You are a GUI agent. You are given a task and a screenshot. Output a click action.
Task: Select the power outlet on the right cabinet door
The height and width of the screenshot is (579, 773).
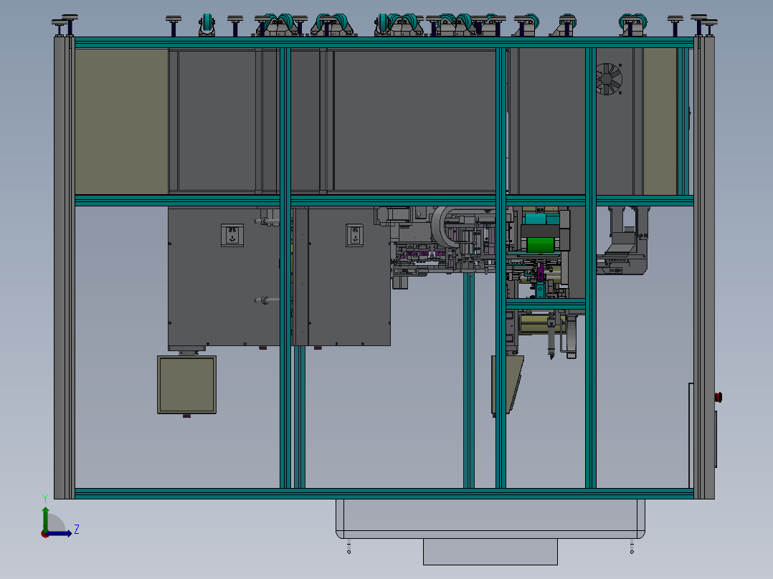[354, 235]
